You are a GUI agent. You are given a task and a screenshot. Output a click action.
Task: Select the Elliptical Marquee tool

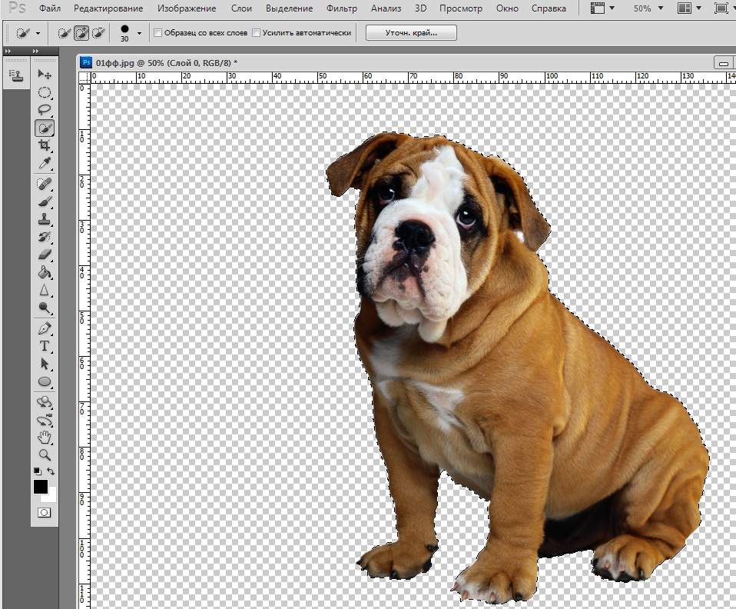(x=45, y=92)
